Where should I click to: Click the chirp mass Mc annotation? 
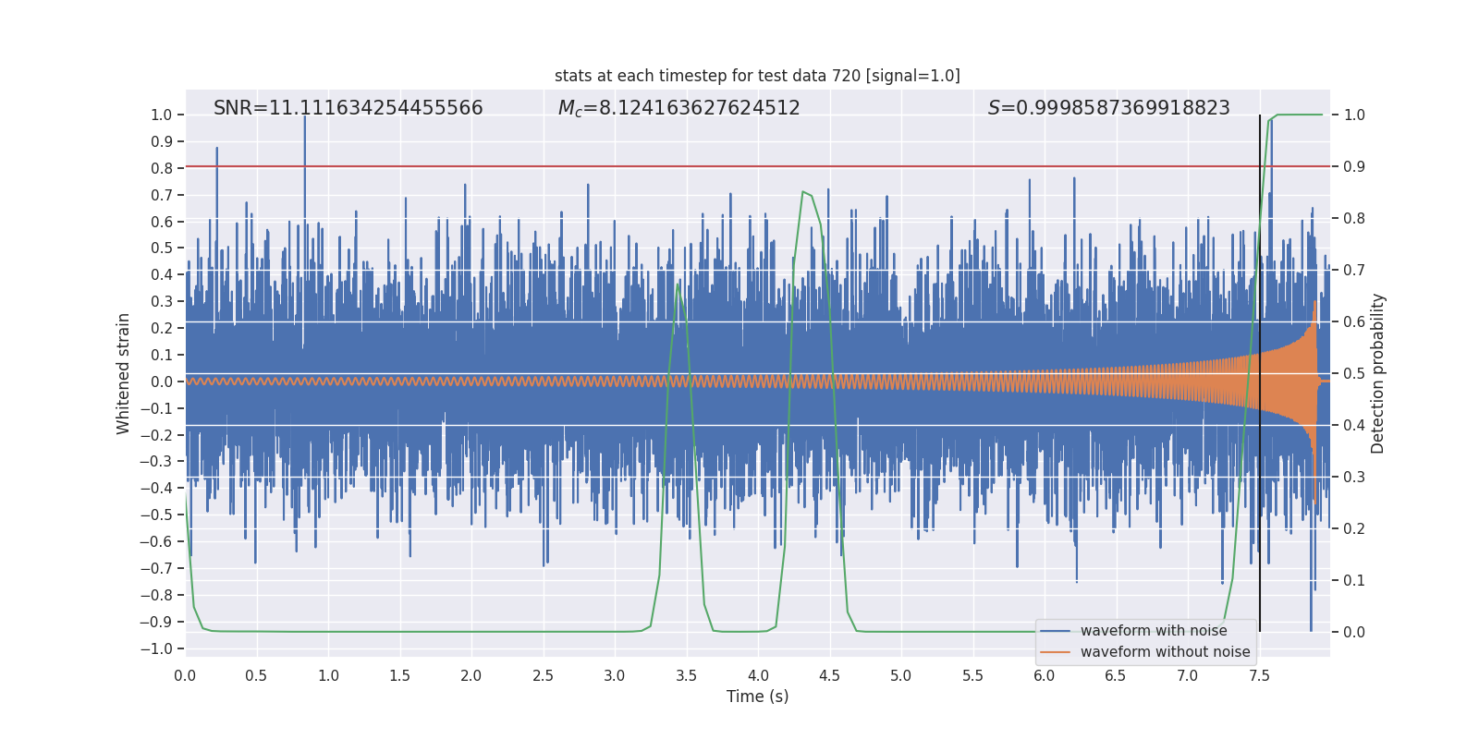tap(678, 108)
